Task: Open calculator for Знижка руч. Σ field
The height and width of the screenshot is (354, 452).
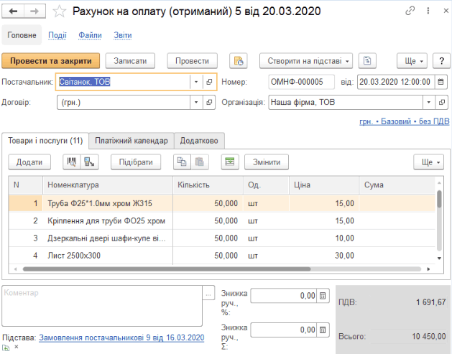Action: click(x=323, y=330)
